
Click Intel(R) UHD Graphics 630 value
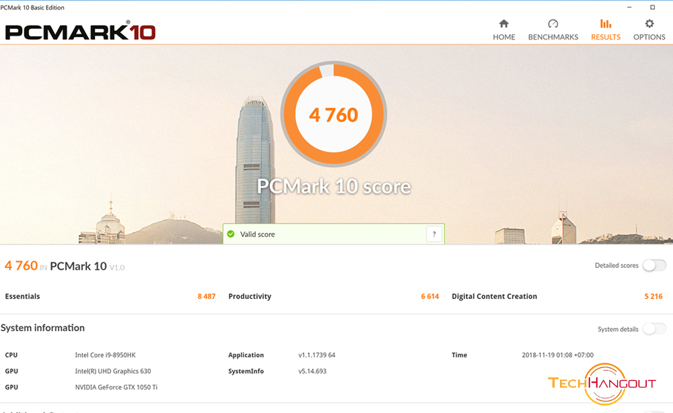point(113,371)
